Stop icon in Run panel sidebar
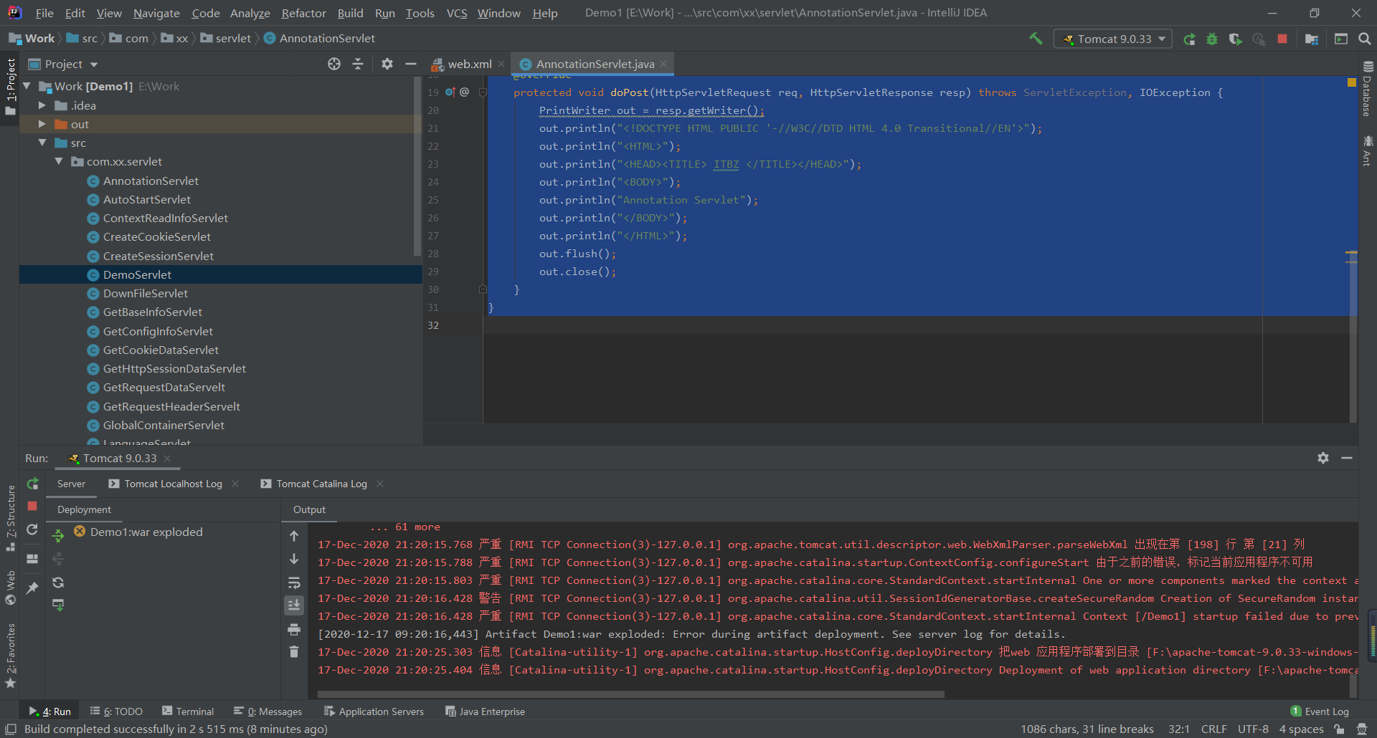 pyautogui.click(x=32, y=506)
